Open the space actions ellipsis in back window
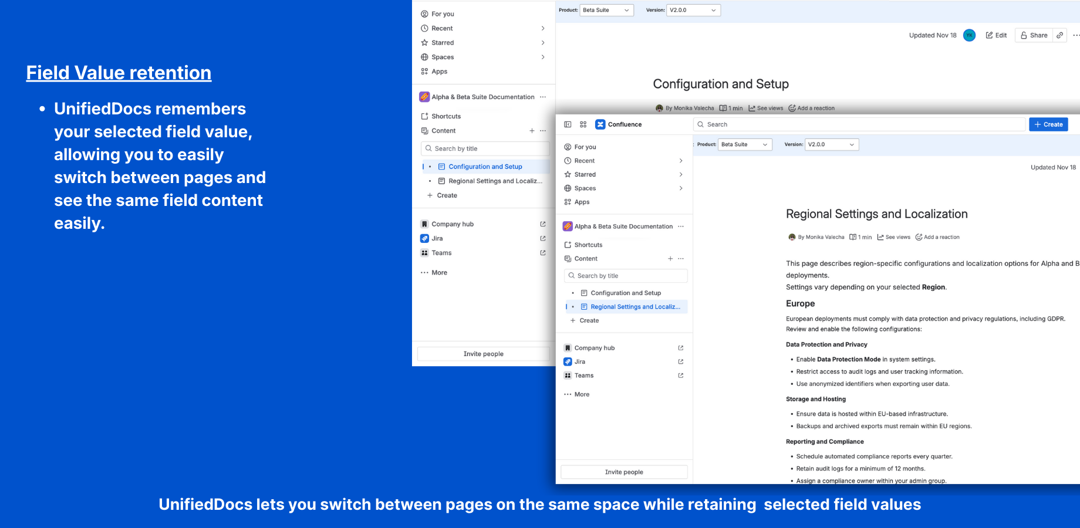 pyautogui.click(x=543, y=97)
